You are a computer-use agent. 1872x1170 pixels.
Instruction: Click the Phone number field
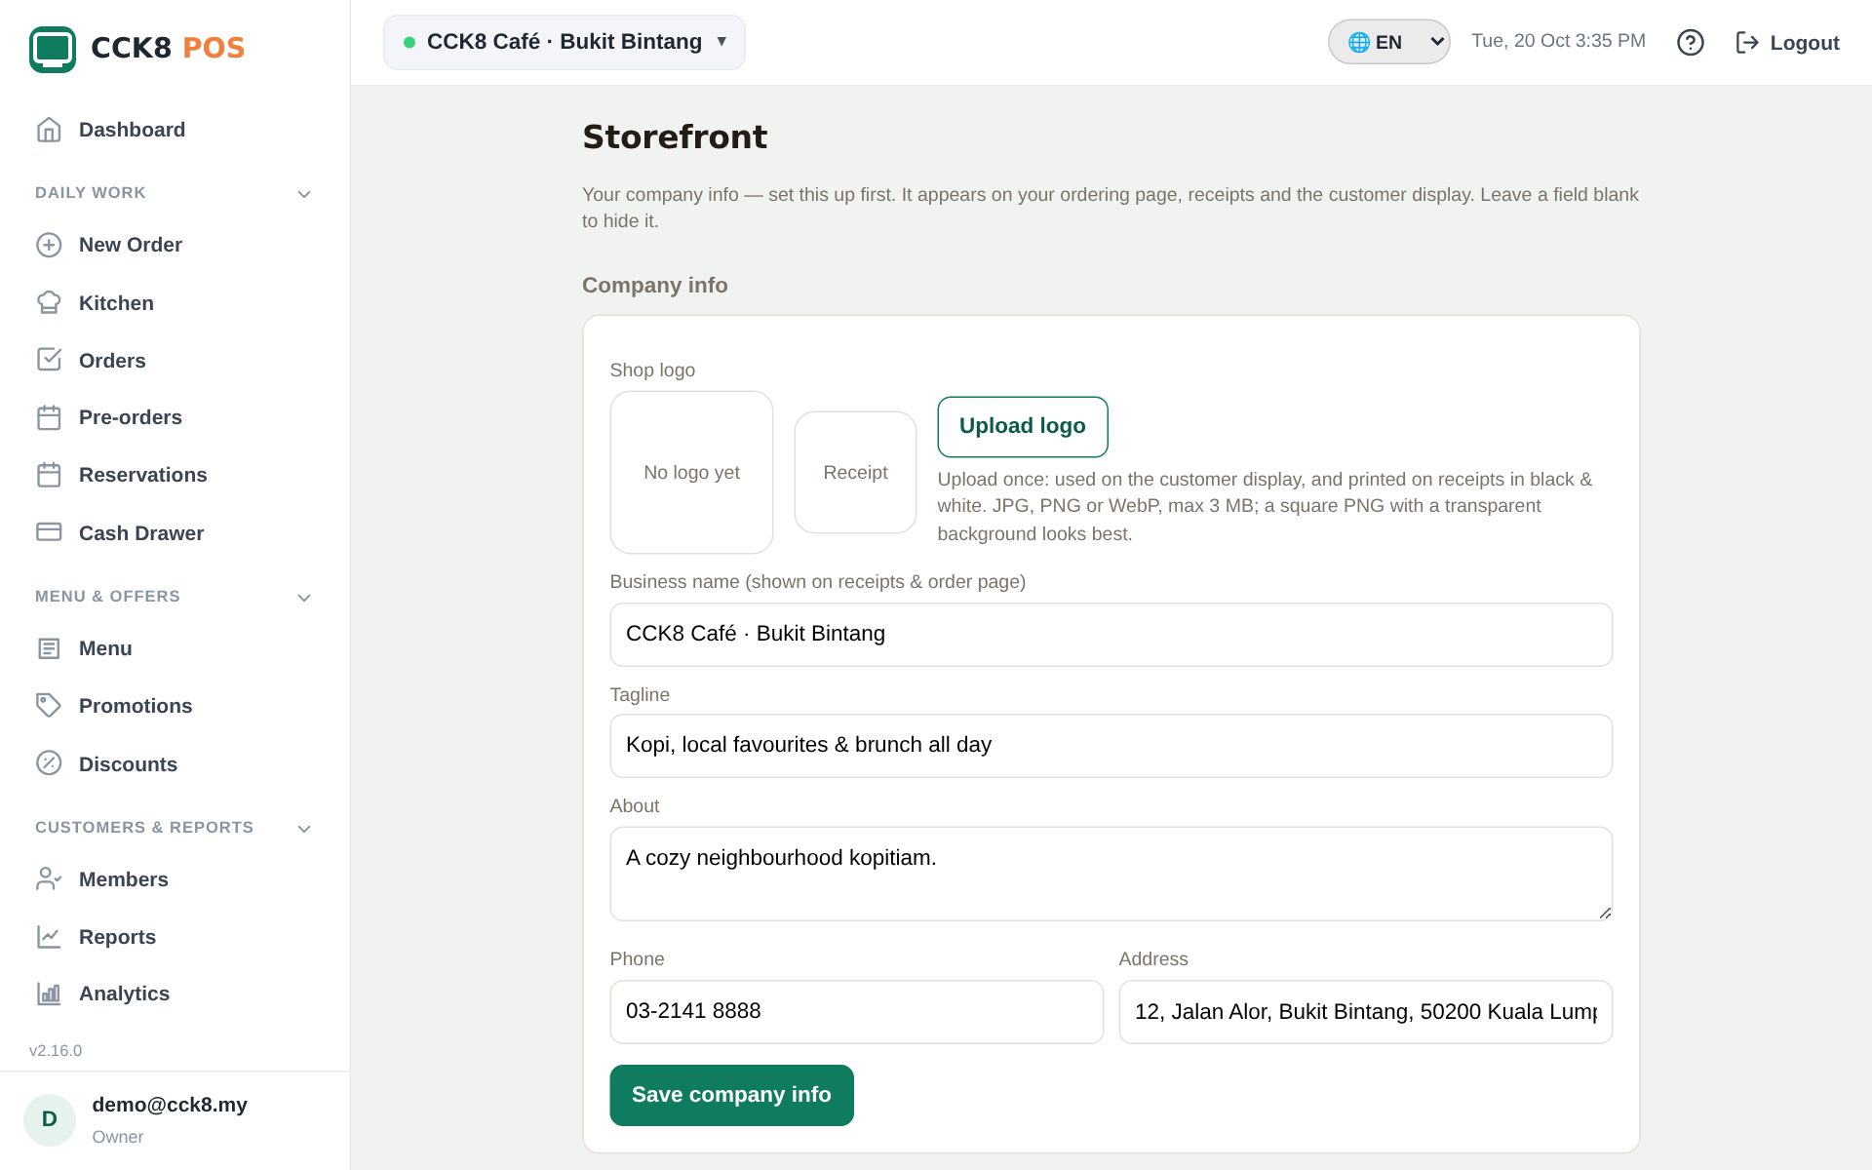[856, 1012]
